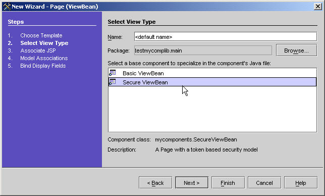Open Help for this wizard
The height and width of the screenshot is (196, 325).
click(301, 183)
